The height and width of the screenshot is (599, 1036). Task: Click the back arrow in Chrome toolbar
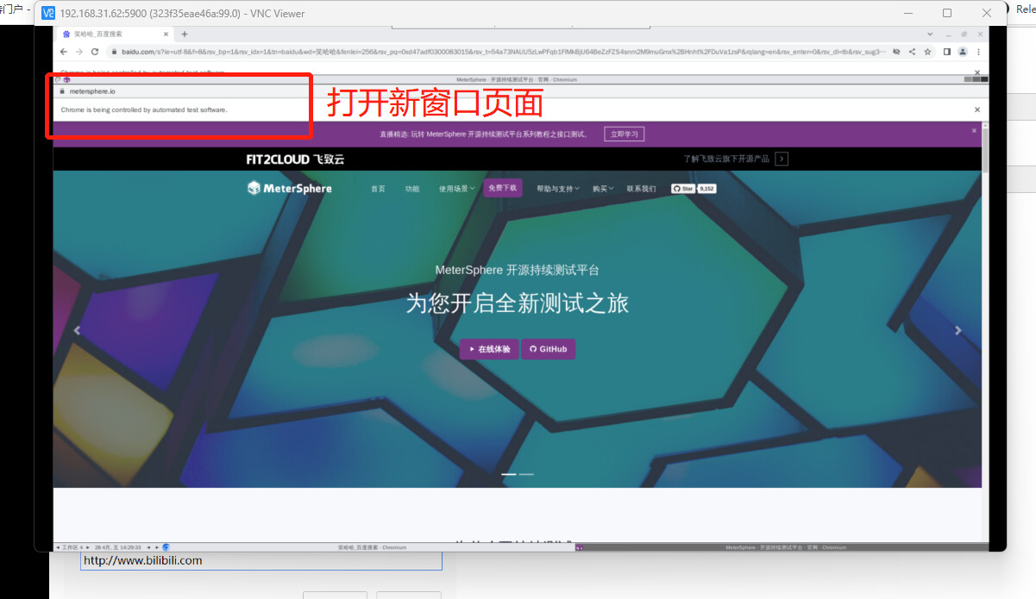pyautogui.click(x=64, y=52)
